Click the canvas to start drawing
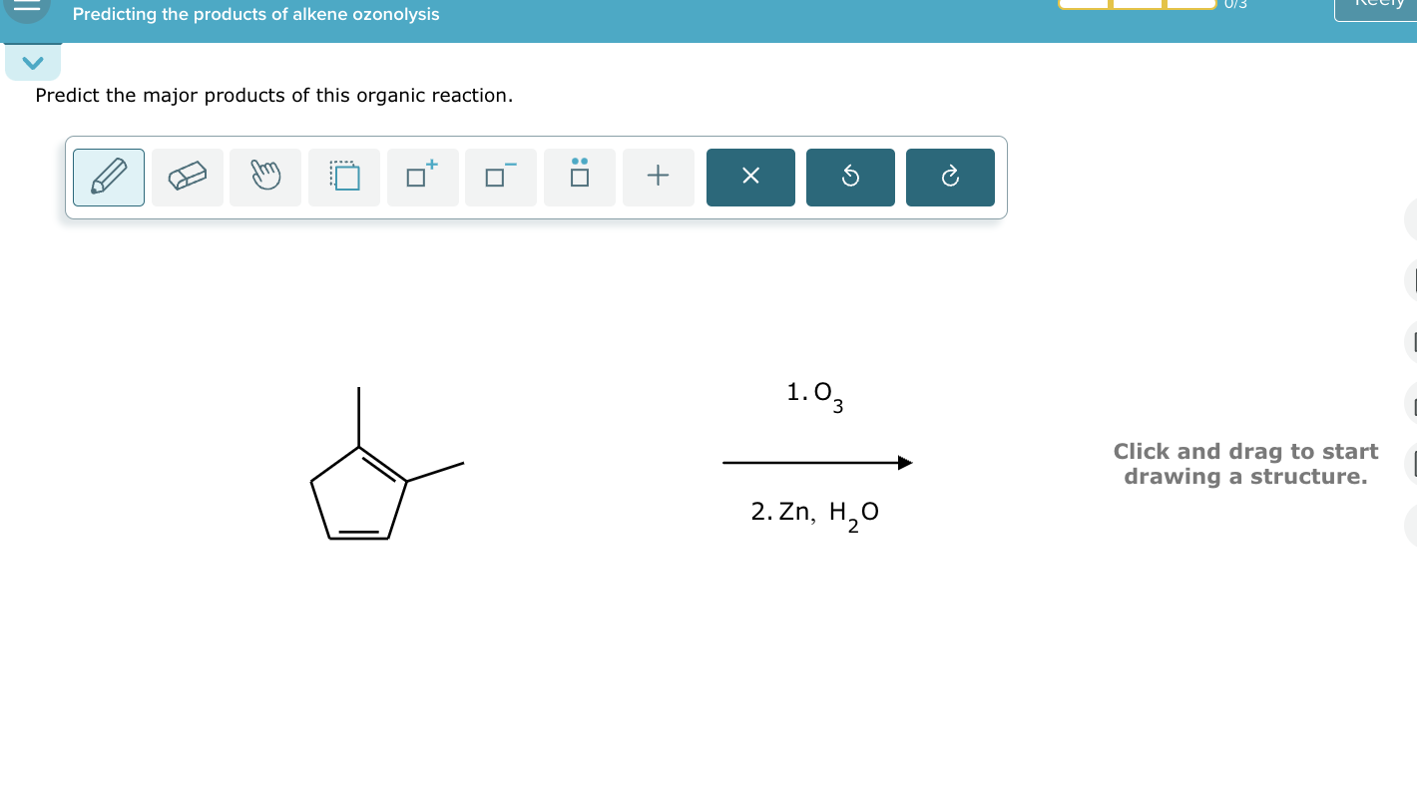Image resolution: width=1417 pixels, height=790 pixels. click(1246, 464)
